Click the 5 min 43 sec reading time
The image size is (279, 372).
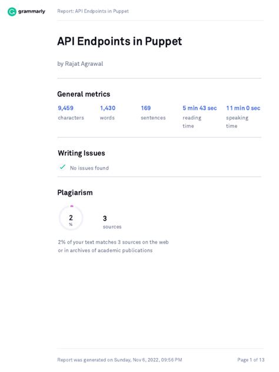200,117
